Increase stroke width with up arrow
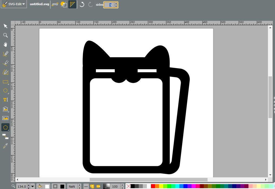 79,185
